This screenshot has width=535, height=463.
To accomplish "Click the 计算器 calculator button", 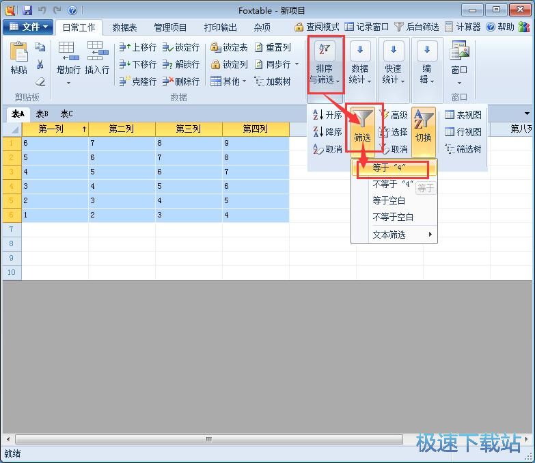I will (463, 27).
